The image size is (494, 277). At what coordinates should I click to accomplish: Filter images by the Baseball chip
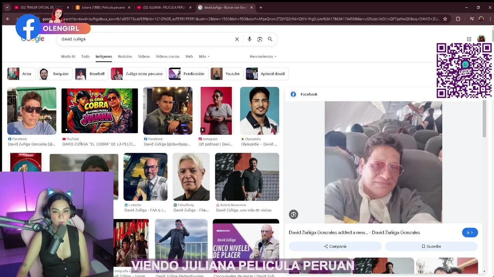[x=91, y=74]
